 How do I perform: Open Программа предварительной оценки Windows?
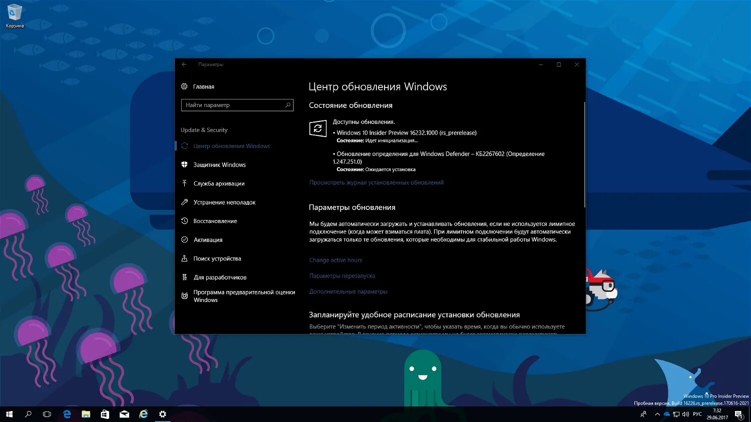pos(244,296)
